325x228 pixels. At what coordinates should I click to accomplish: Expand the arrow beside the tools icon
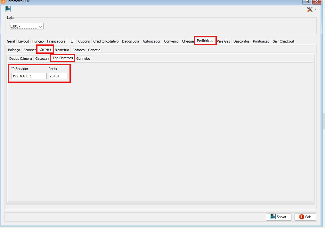pos(315,9)
